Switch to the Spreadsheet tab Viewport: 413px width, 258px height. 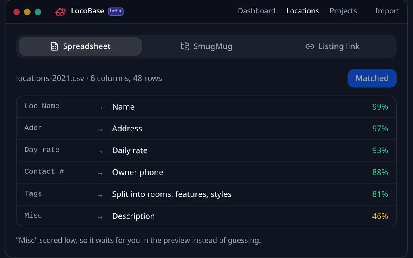pyautogui.click(x=80, y=46)
